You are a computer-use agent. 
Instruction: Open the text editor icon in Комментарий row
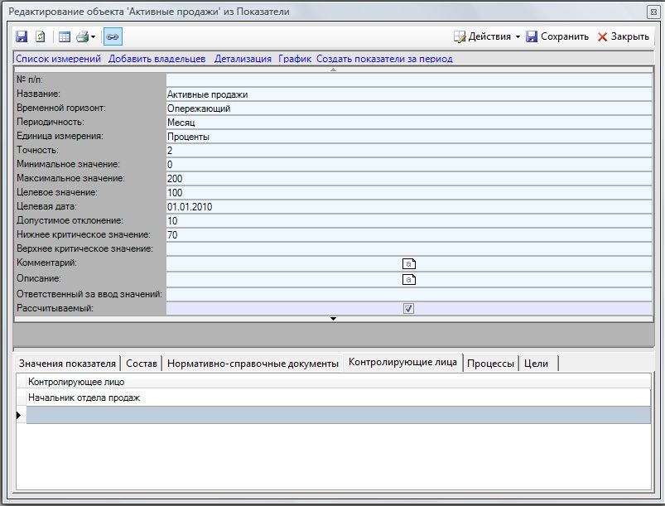point(408,263)
